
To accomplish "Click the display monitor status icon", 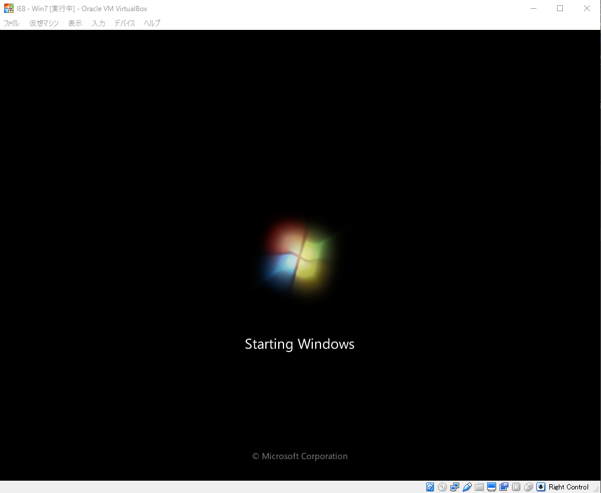I will (x=491, y=487).
